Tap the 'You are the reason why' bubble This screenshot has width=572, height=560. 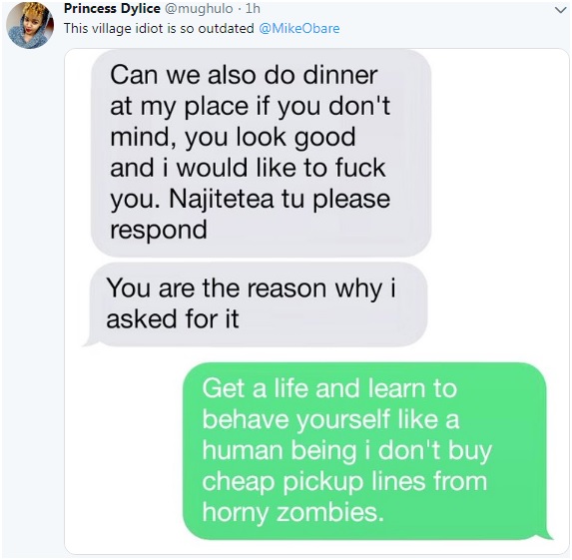(x=256, y=303)
